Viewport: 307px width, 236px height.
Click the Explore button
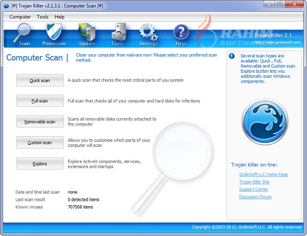tap(40, 163)
